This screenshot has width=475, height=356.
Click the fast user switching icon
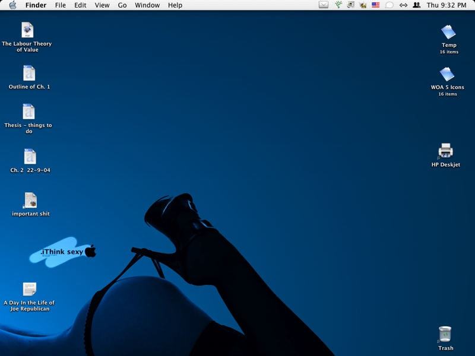(x=417, y=5)
